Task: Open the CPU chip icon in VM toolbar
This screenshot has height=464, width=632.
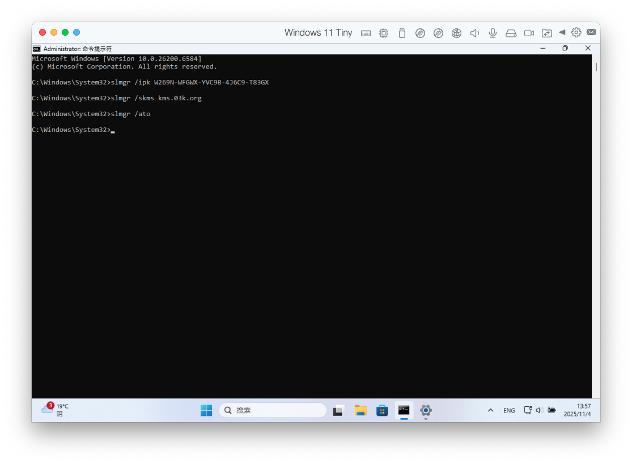Action: click(x=384, y=33)
